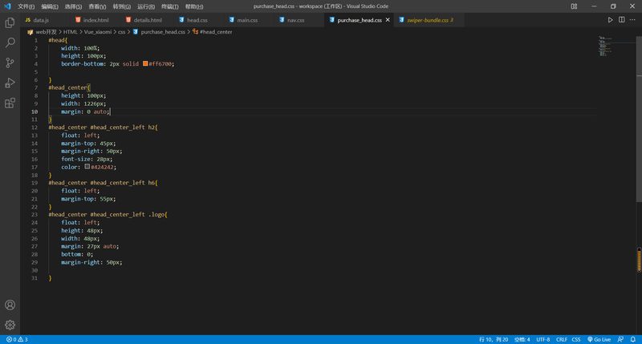Open the 帮助(H) menu

pyautogui.click(x=194, y=6)
